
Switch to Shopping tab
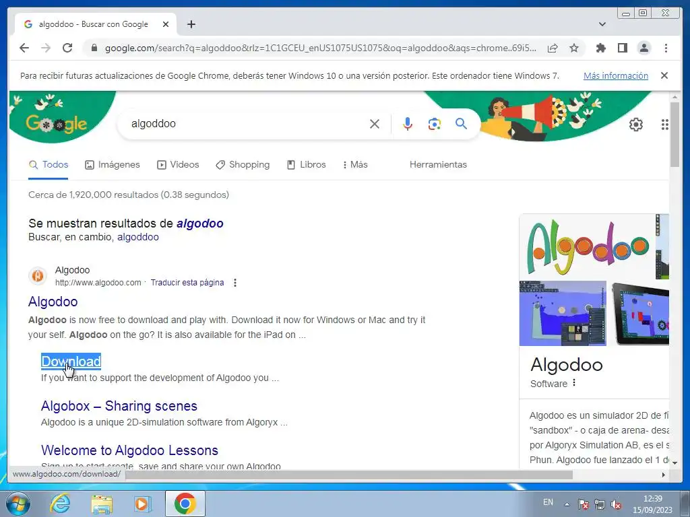243,164
